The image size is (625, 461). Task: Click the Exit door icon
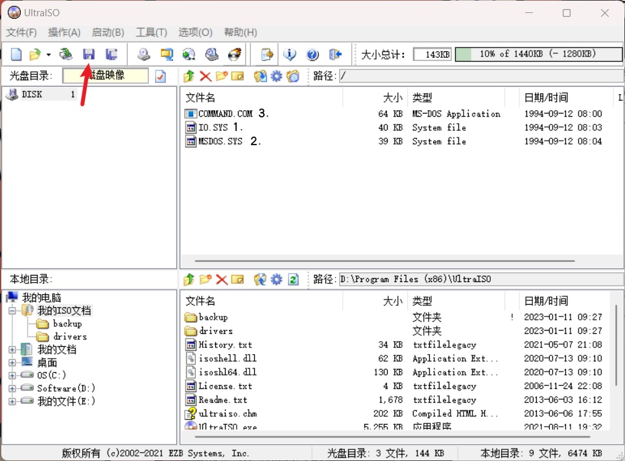(335, 54)
